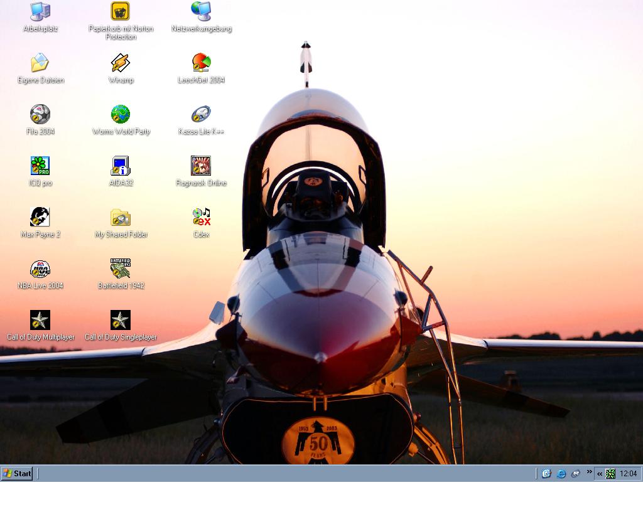Select the Winamp shortcut icon

121,63
